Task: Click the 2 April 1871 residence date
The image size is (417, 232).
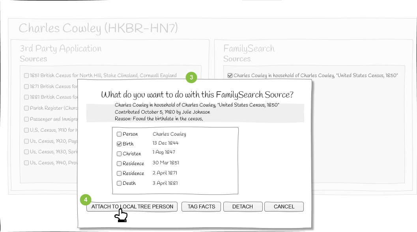Action: click(165, 173)
